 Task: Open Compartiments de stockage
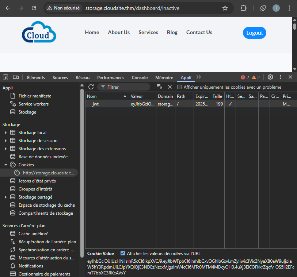(46, 213)
